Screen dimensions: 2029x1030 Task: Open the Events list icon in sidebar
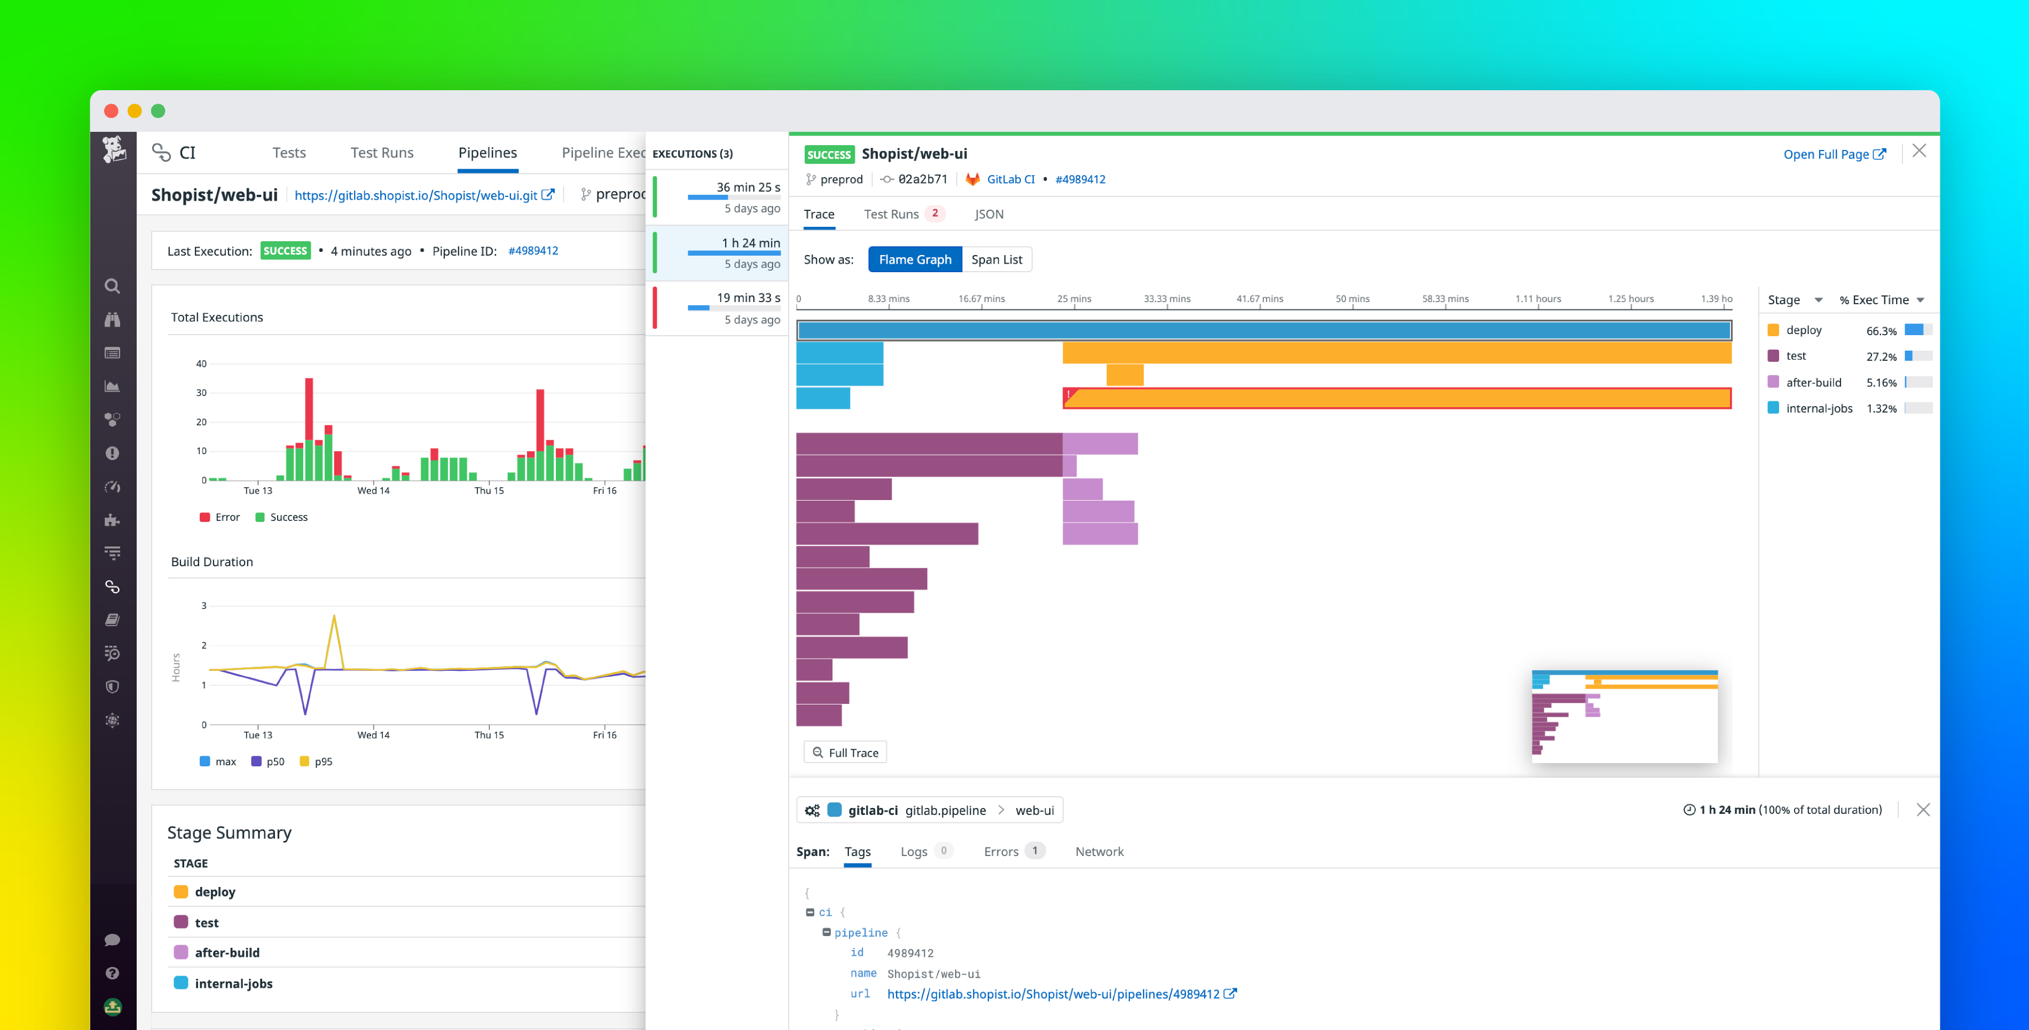[x=113, y=353]
